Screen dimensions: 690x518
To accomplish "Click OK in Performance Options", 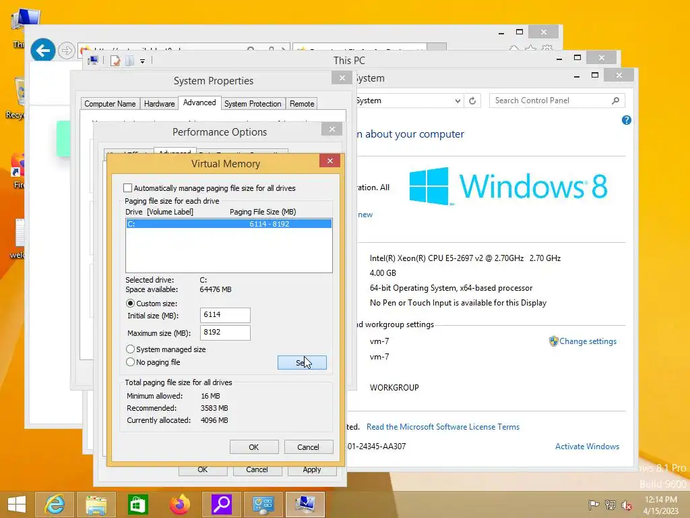I will point(202,470).
